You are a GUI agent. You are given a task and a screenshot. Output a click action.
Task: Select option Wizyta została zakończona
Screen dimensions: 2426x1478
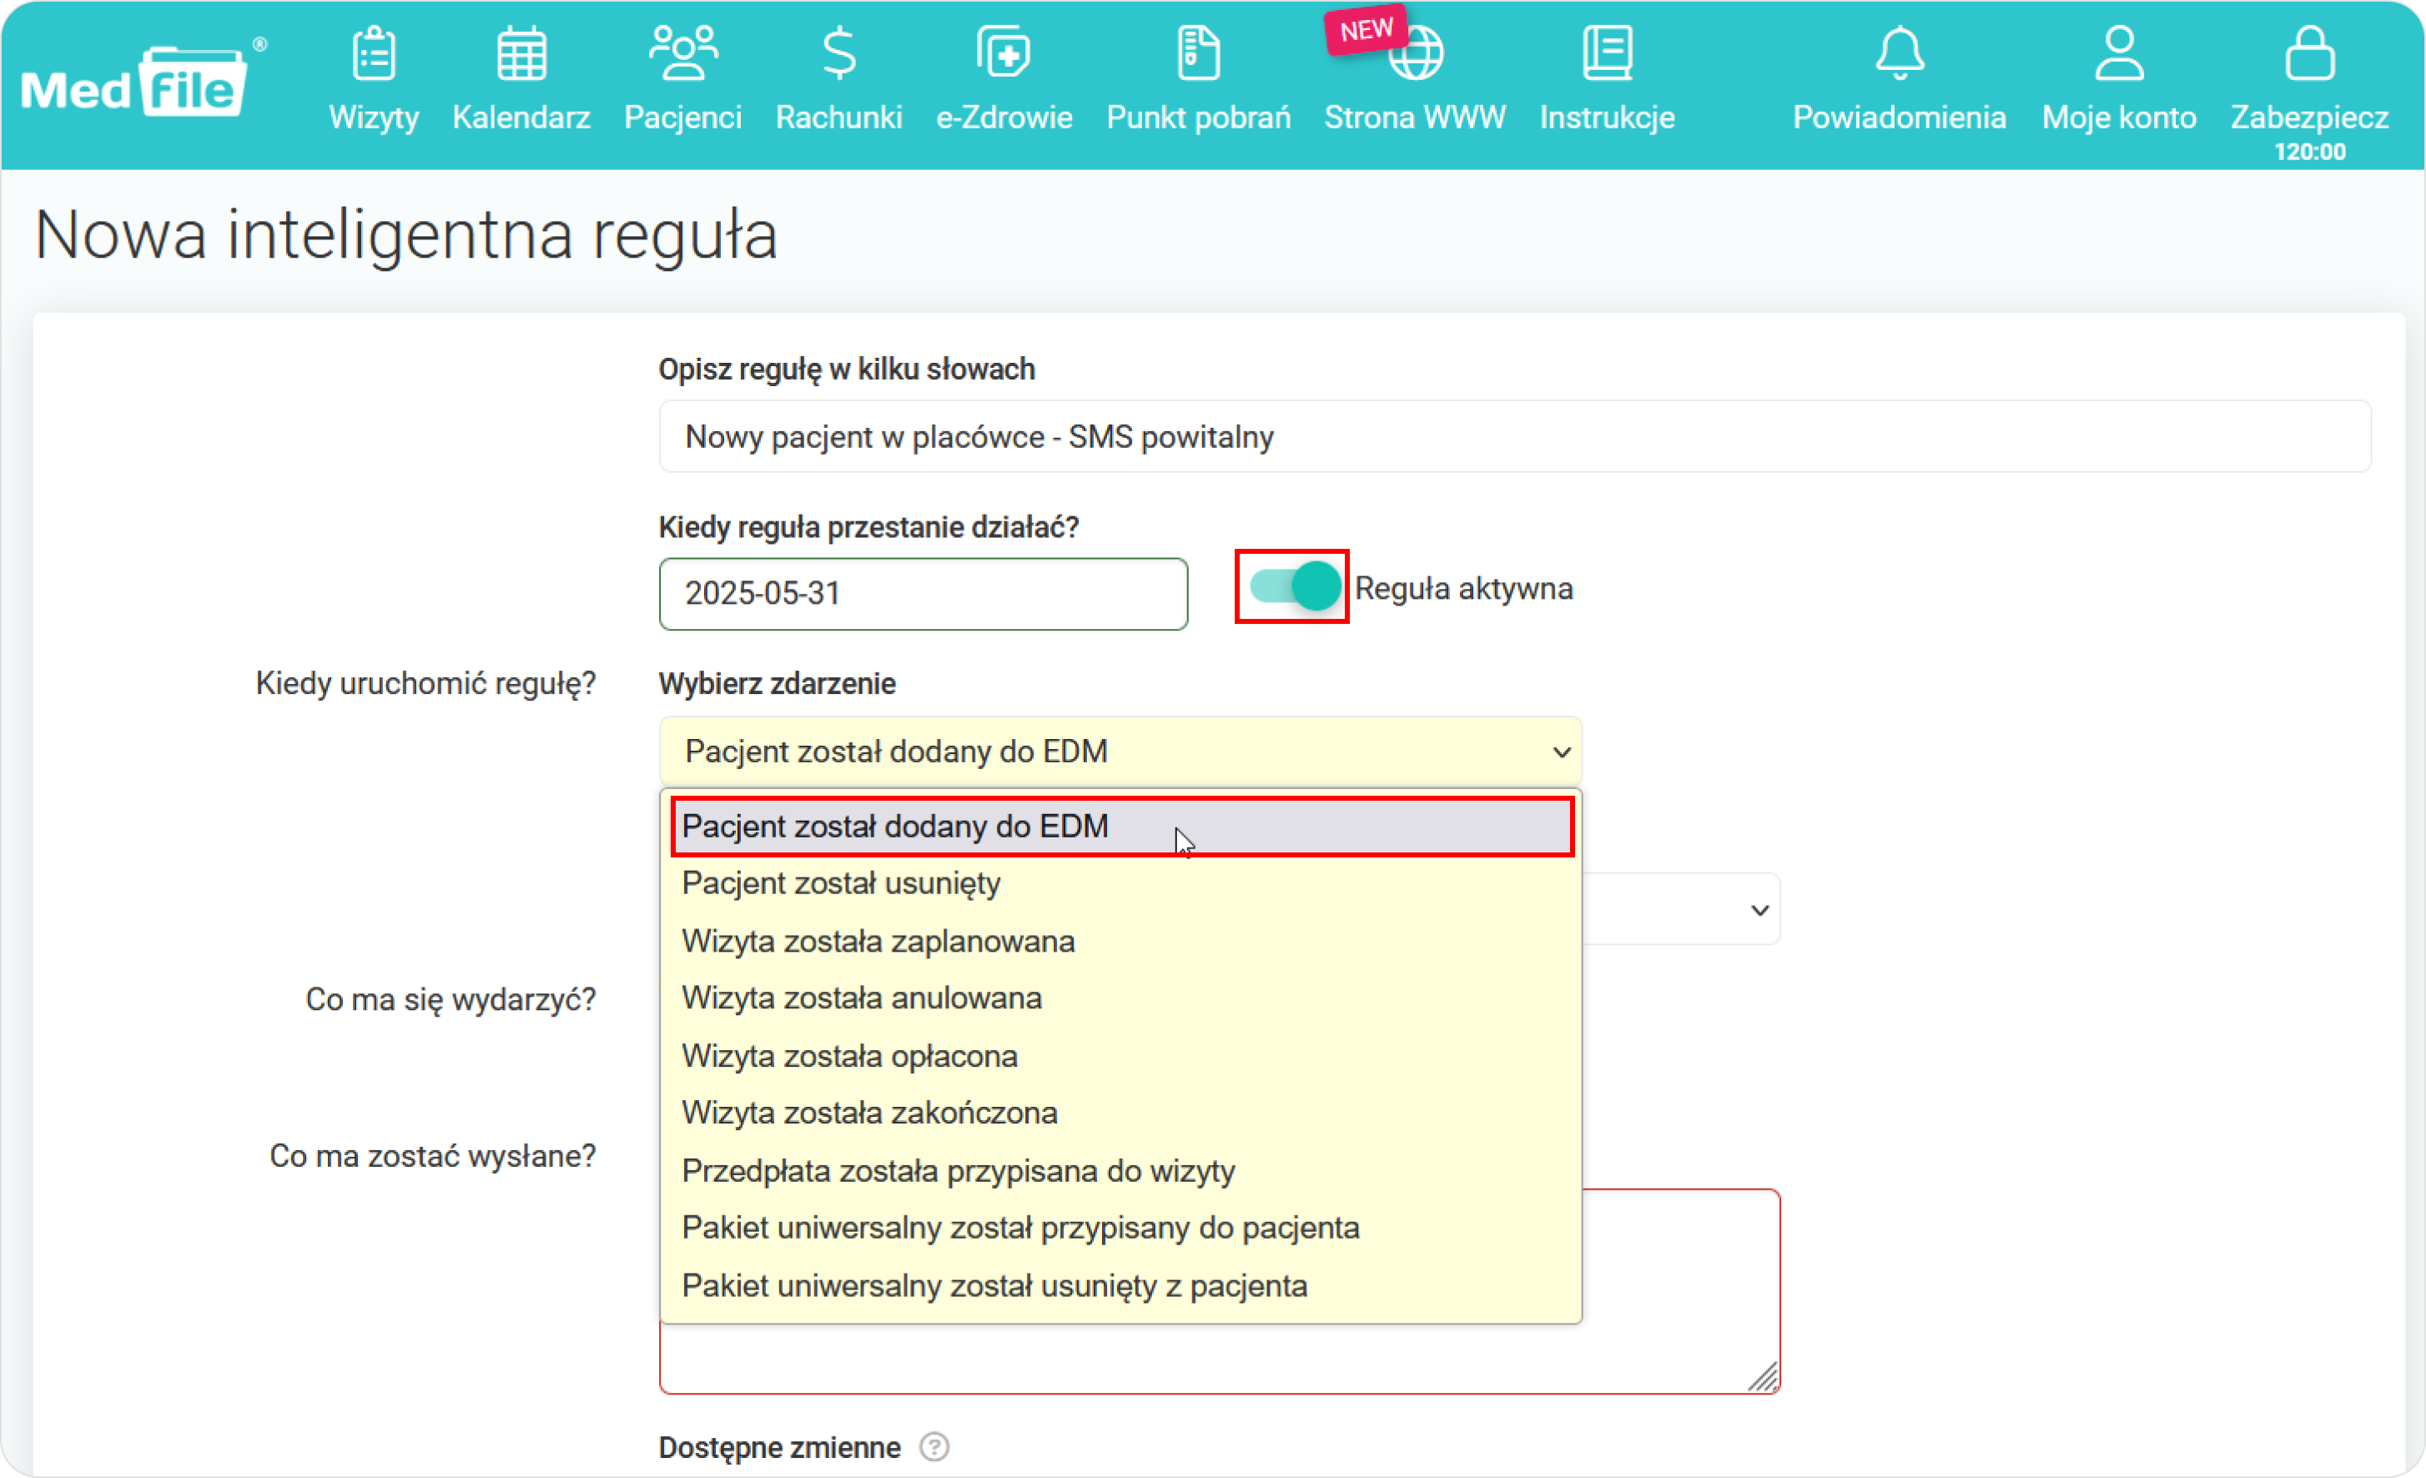[1121, 1113]
